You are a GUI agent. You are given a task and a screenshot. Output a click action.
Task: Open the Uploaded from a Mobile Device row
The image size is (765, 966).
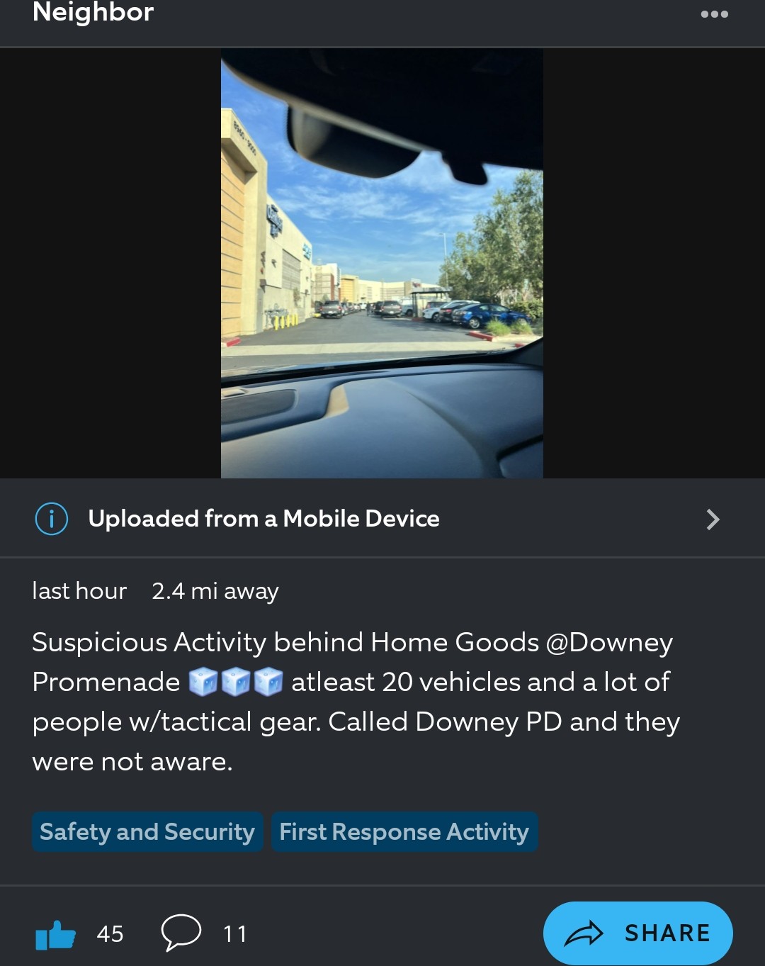coord(382,519)
